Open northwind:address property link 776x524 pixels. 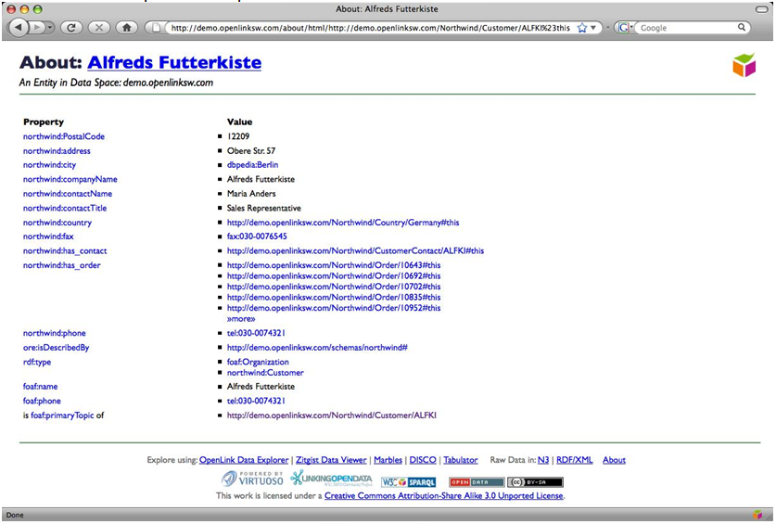[57, 150]
